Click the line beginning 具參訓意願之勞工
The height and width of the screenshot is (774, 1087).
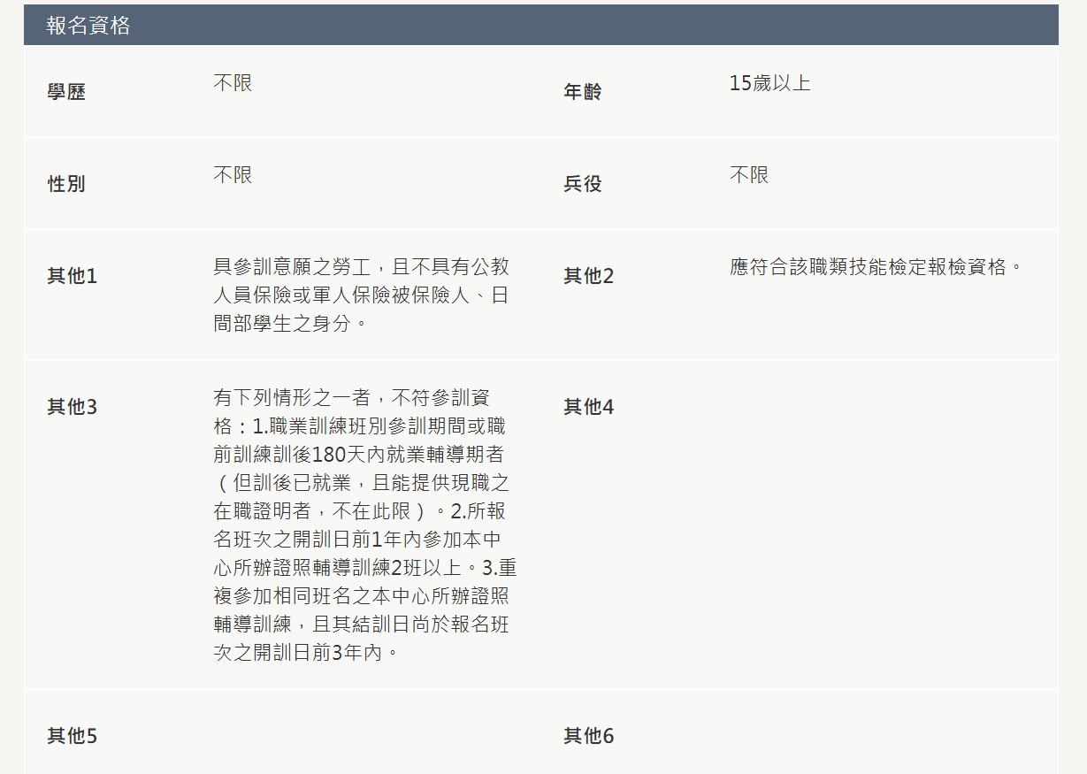[361, 267]
